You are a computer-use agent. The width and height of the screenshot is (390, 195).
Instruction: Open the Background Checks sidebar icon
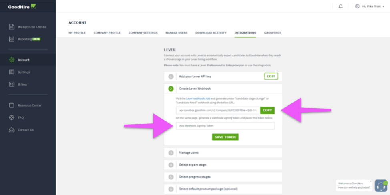(x=12, y=26)
